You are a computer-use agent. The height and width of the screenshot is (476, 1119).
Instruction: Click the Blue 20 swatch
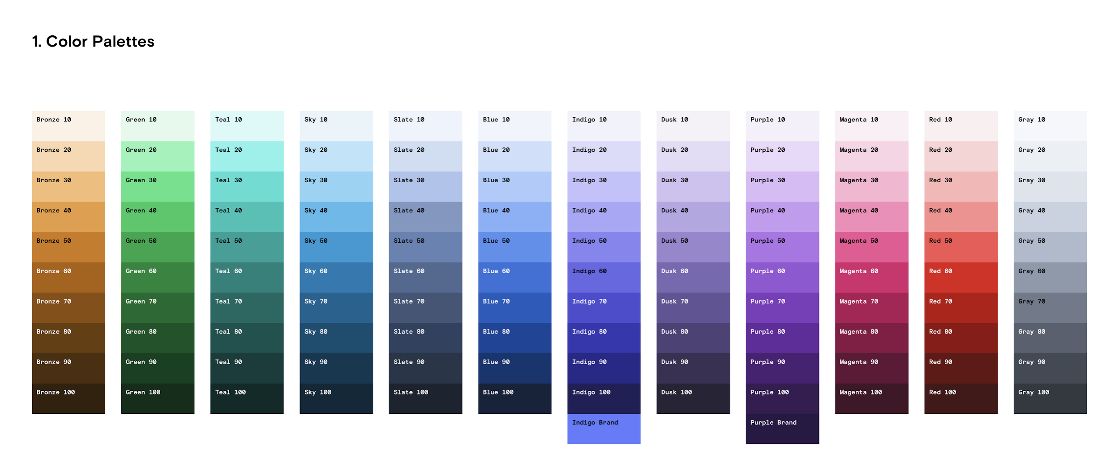[x=514, y=156]
